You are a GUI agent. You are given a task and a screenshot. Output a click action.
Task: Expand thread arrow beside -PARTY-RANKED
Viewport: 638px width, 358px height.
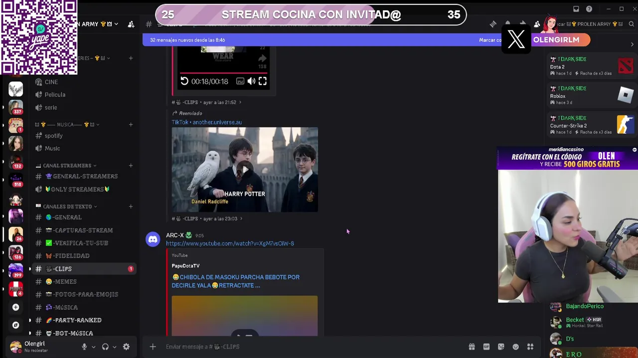pyautogui.click(x=30, y=320)
